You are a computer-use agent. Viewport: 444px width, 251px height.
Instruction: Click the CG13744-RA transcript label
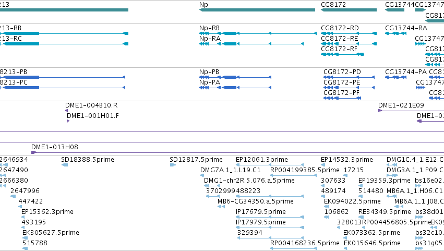coord(406,28)
